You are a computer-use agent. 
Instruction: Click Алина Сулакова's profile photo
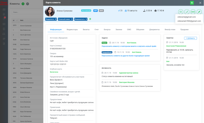pyautogui.click(x=50, y=11)
